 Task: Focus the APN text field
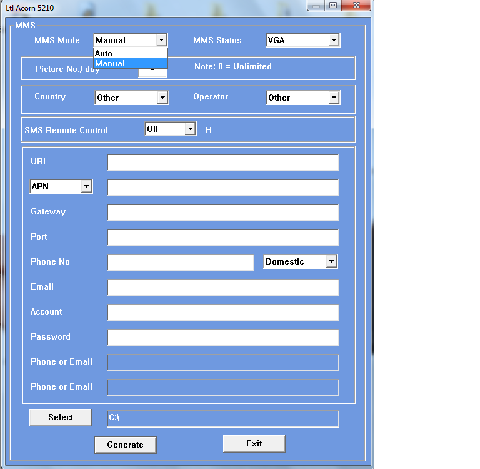point(222,188)
